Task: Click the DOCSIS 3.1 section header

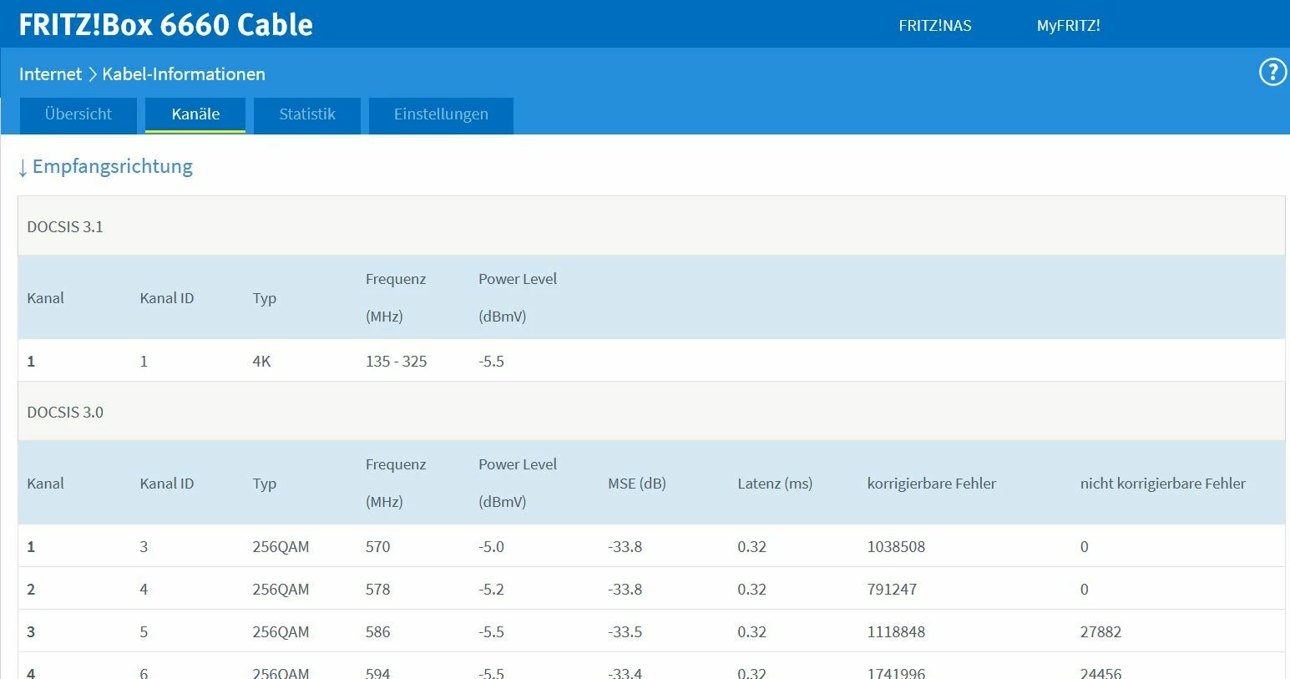Action: click(65, 227)
